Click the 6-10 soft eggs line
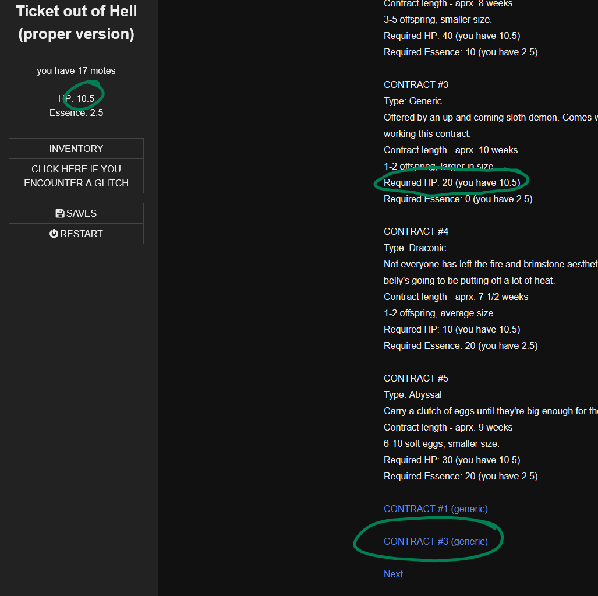Viewport: 598px width, 596px height. [441, 443]
